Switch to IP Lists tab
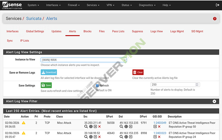The image size is (222, 140). pos(25,41)
